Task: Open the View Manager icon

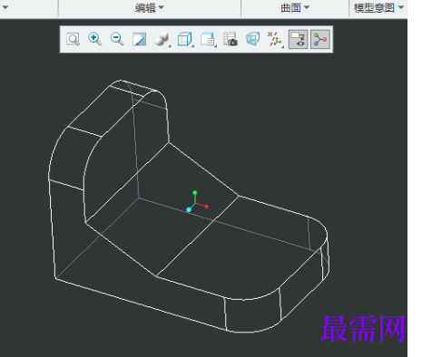Action: tap(208, 39)
